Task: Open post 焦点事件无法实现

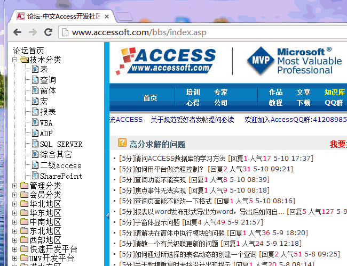Action: click(x=160, y=190)
